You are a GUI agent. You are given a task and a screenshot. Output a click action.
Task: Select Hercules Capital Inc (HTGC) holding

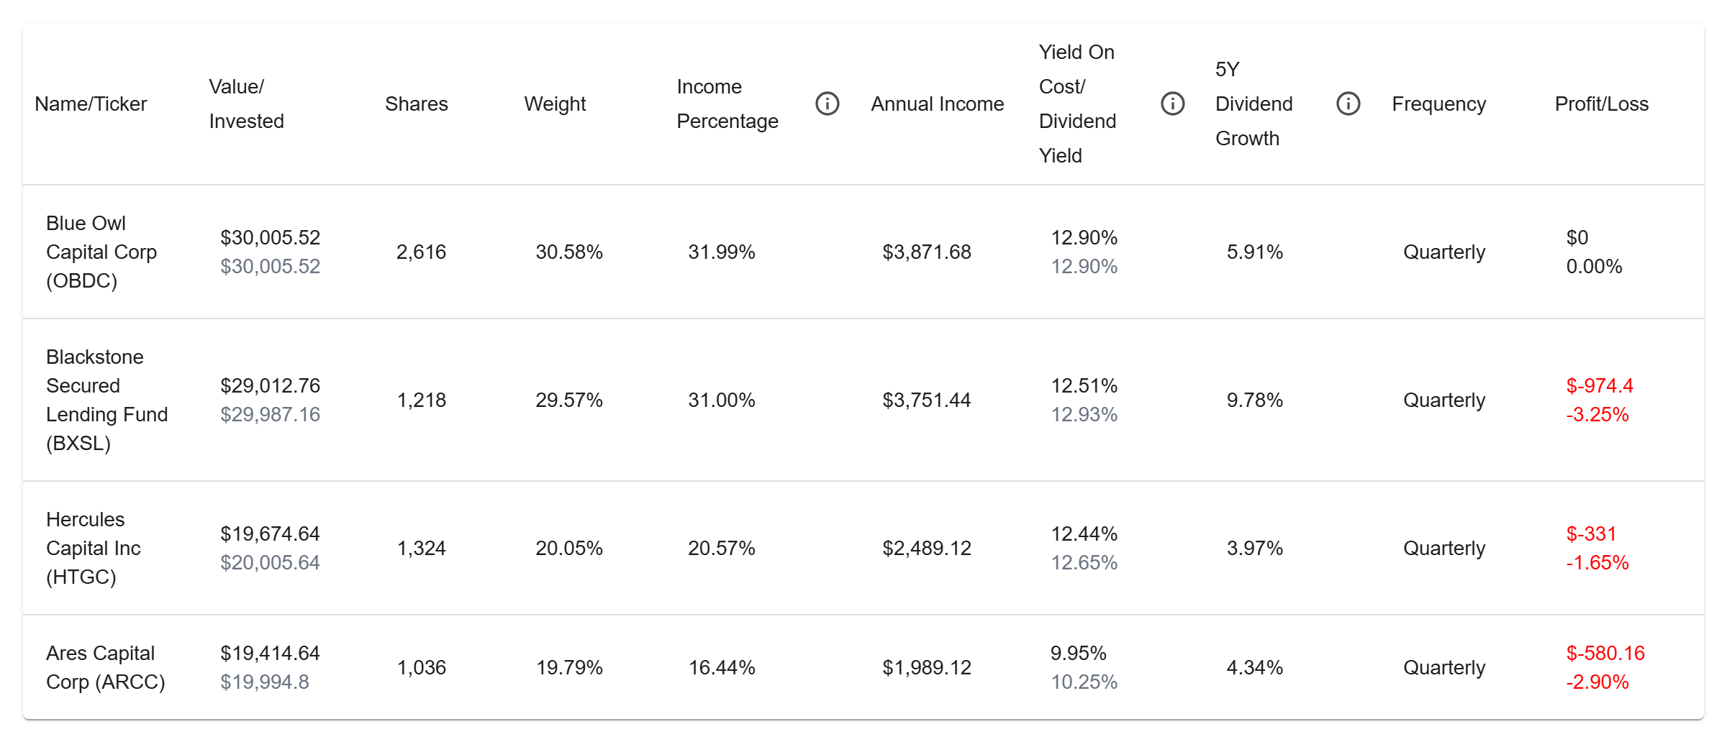point(863,548)
